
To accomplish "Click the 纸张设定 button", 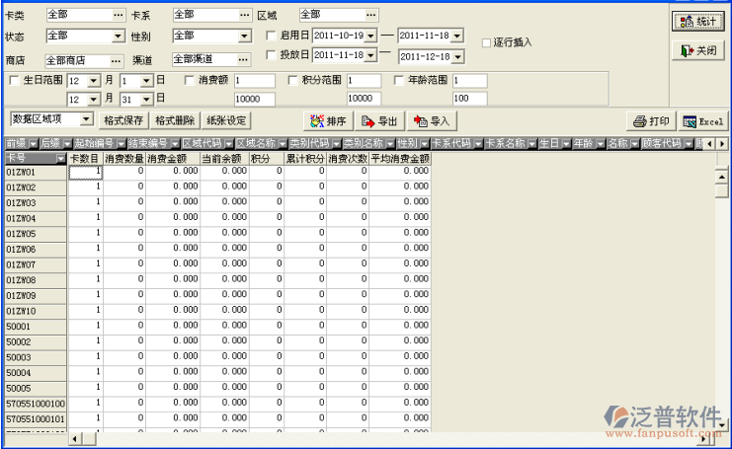I will tap(226, 120).
